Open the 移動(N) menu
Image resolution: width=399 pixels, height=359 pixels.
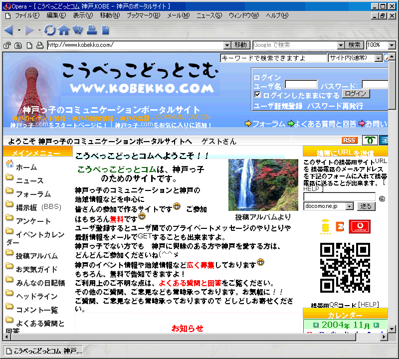[x=110, y=15]
